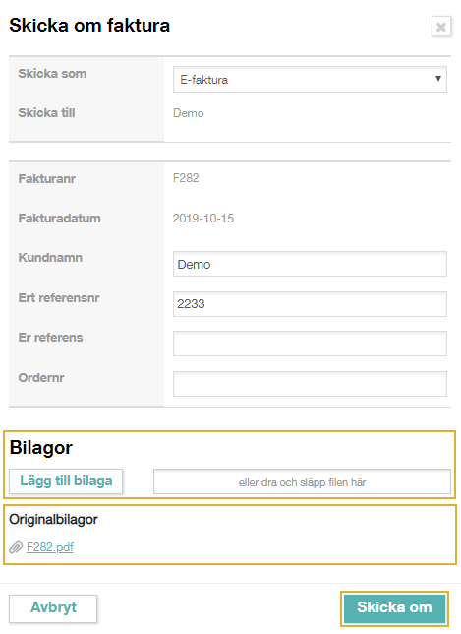Open the Skicka som dropdown
461x634 pixels.
click(x=310, y=79)
